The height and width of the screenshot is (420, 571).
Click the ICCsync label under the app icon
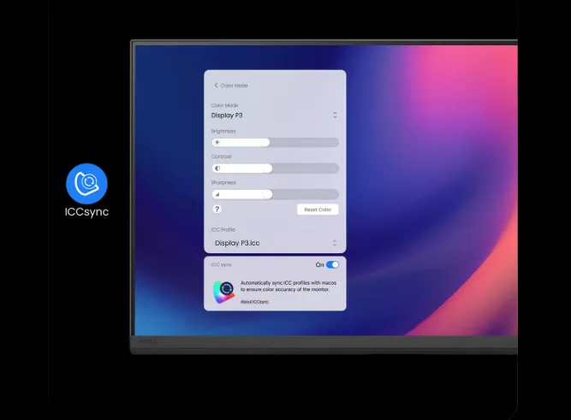pos(87,212)
